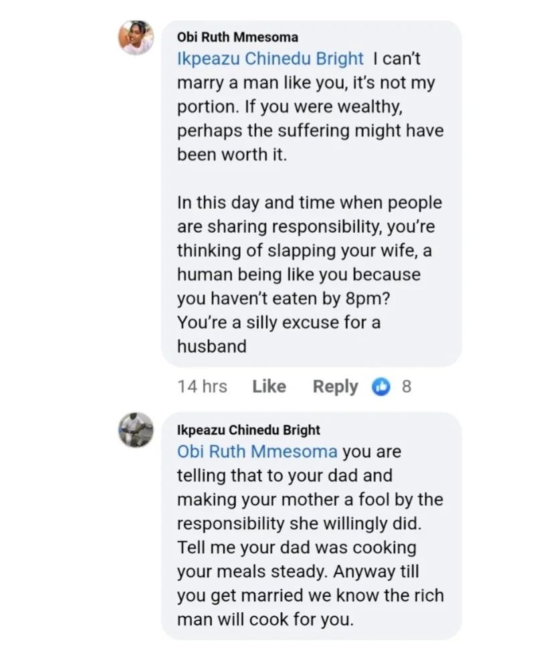Image resolution: width=535 pixels, height=669 pixels.
Task: Click the blue thumbs-up reaction icon
Action: (381, 387)
